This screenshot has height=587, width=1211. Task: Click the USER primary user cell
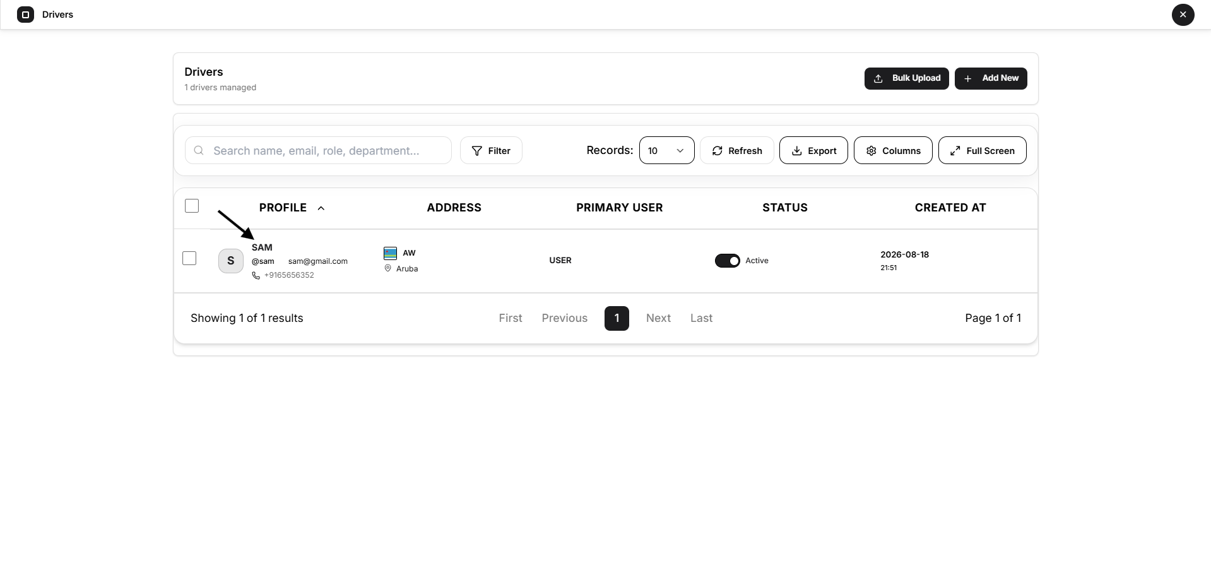[x=560, y=260]
